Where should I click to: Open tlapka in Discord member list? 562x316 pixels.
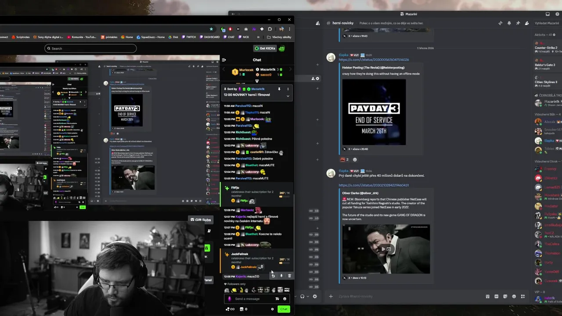548,141
